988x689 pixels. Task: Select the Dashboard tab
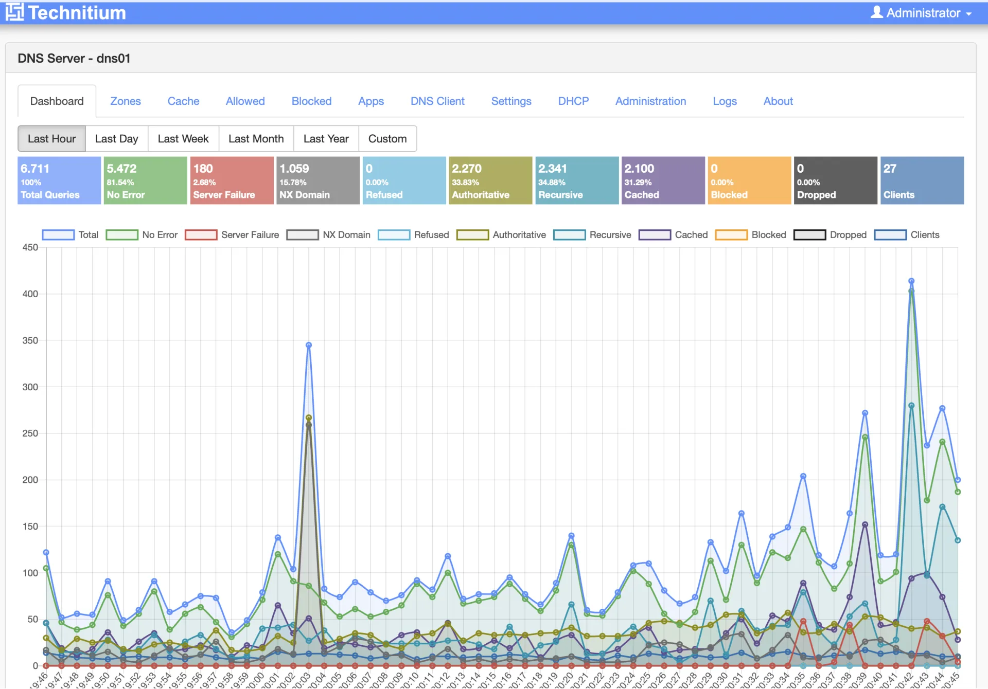(x=57, y=101)
